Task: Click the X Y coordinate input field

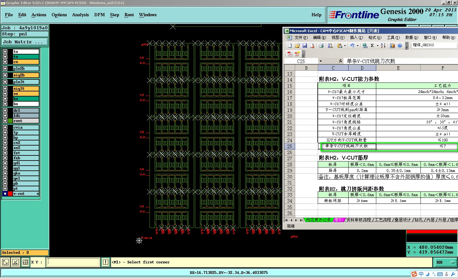Action: pos(73,262)
